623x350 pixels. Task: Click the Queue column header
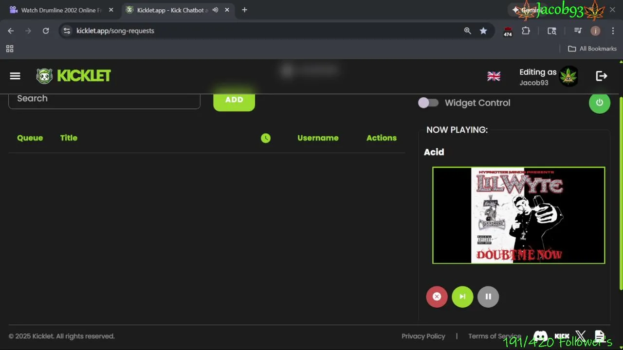[x=30, y=138]
